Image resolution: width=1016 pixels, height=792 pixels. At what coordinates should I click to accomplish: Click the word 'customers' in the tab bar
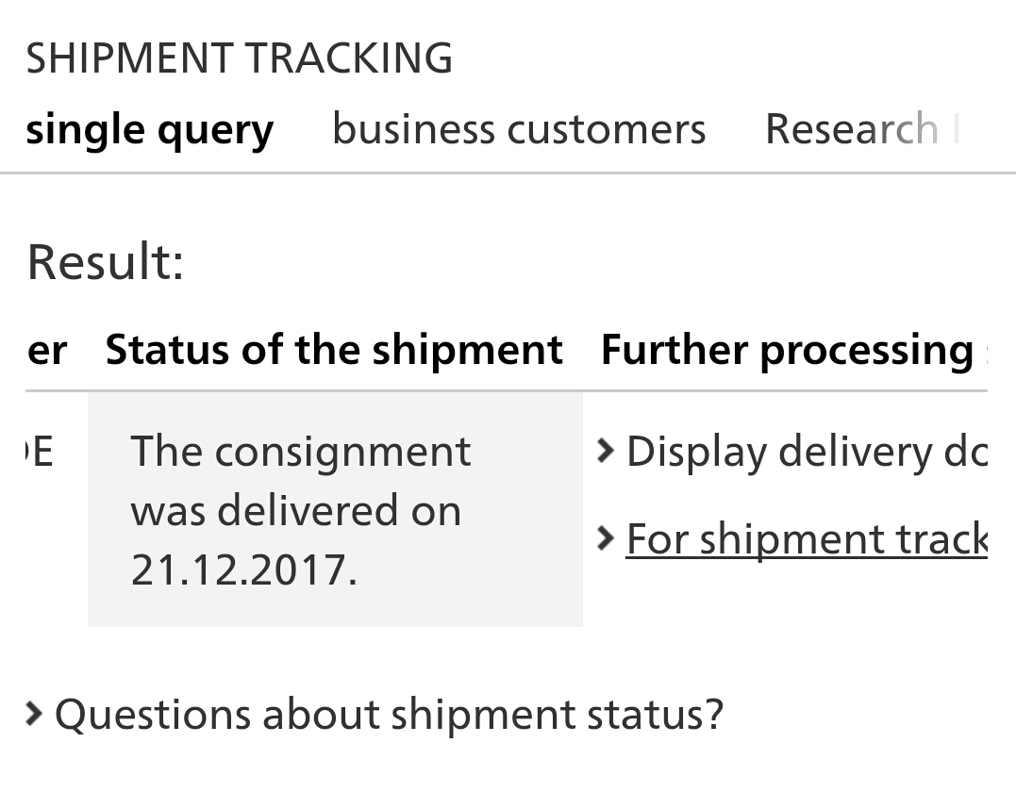point(607,129)
